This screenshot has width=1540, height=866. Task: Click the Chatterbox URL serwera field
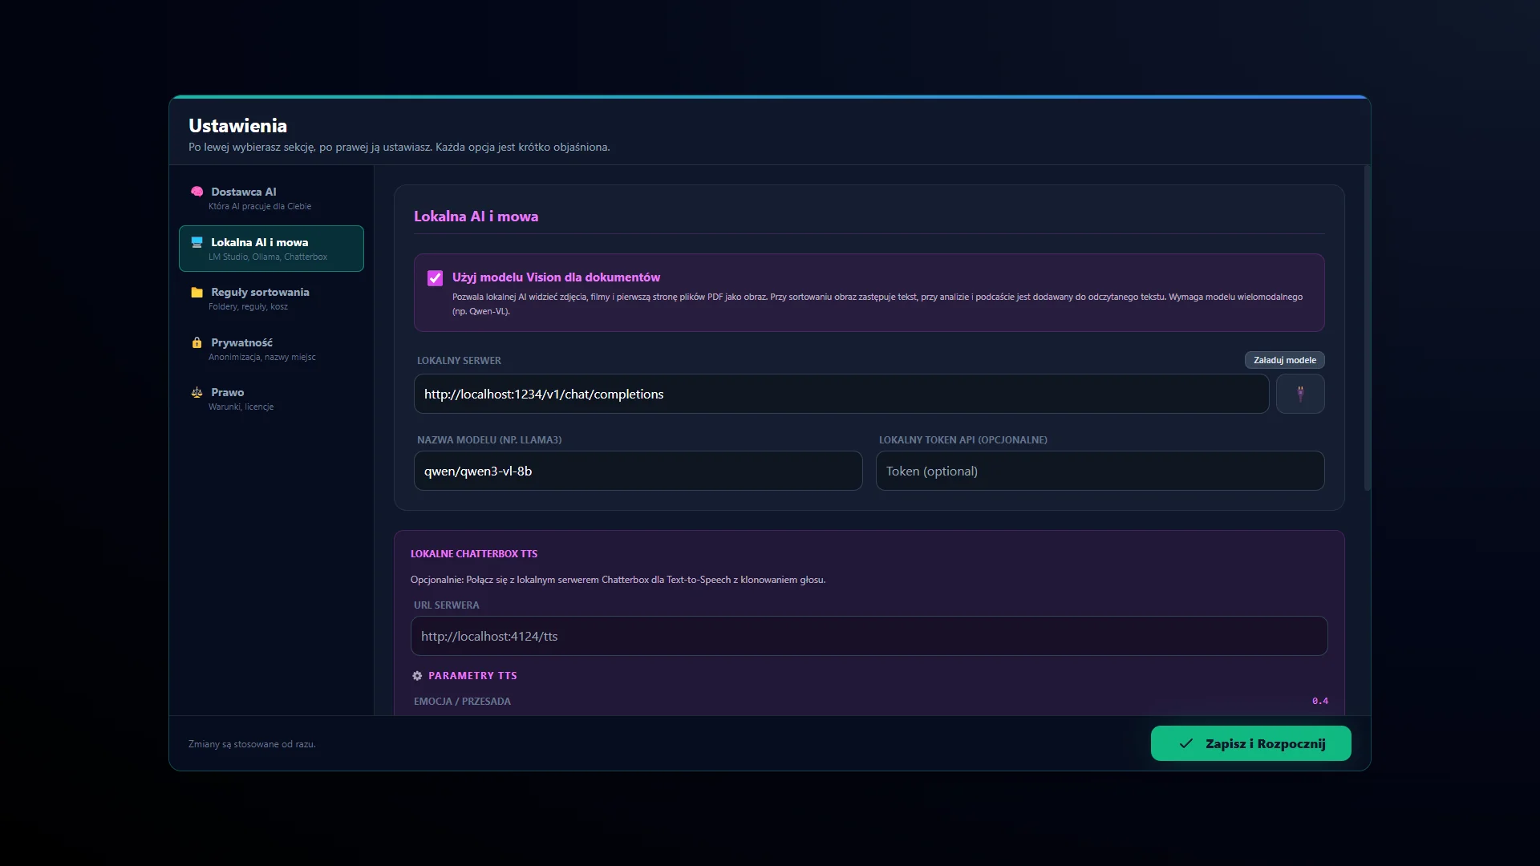coord(869,636)
